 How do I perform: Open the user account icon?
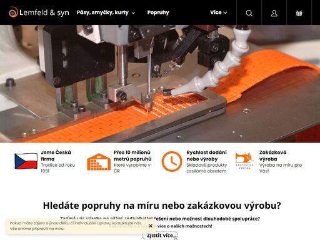pyautogui.click(x=274, y=13)
